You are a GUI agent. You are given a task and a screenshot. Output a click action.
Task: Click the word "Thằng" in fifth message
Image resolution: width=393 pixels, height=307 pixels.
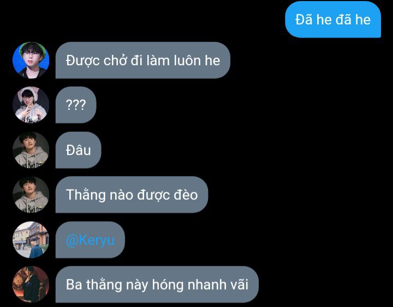[86, 195]
